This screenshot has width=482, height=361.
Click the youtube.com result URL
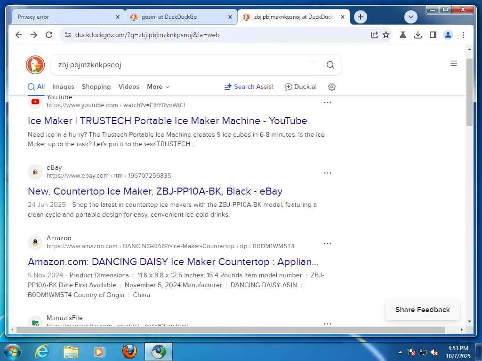coord(116,105)
